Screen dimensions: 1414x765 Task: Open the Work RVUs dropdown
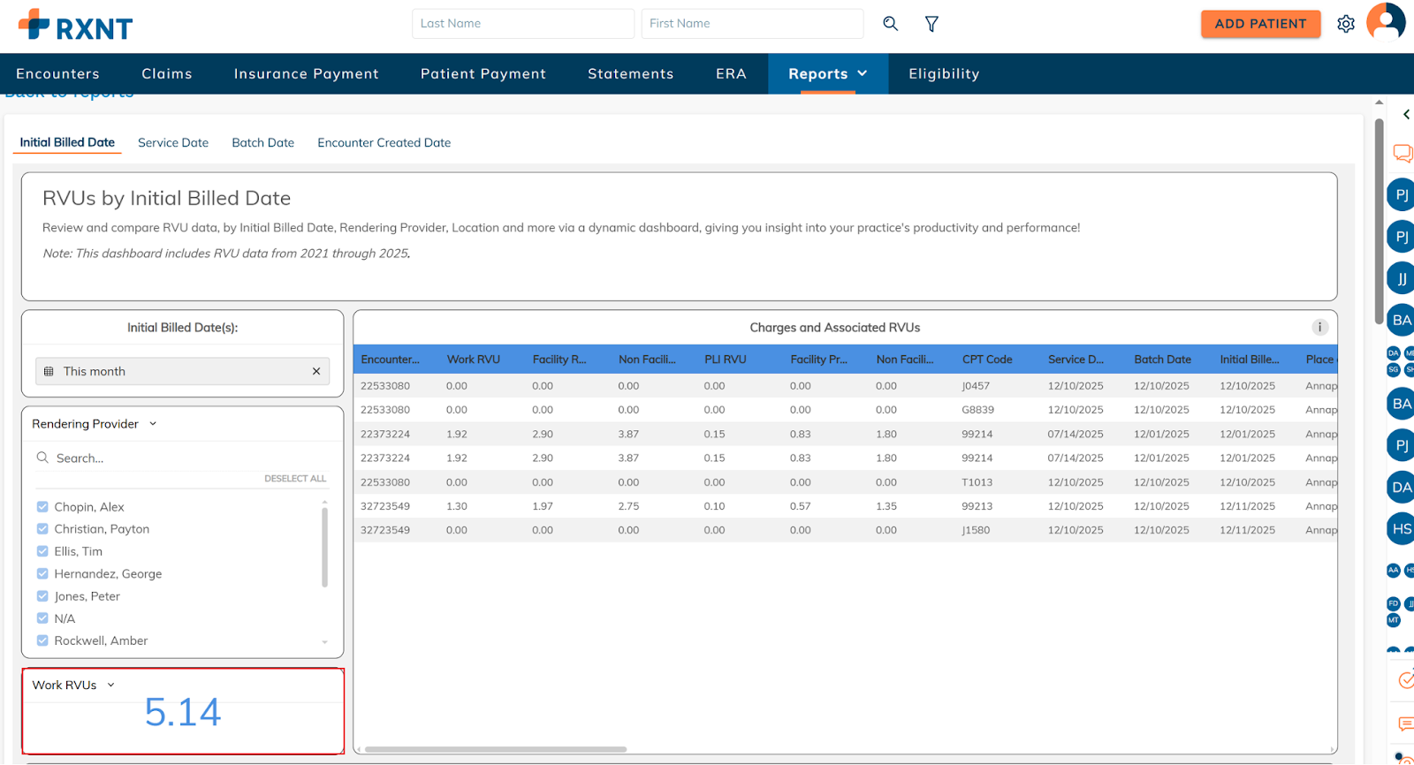point(110,685)
